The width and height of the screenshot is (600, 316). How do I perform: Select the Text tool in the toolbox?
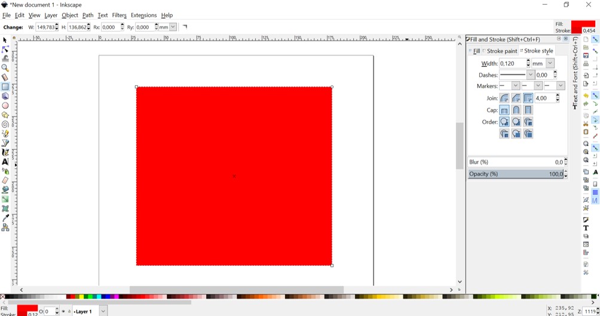click(5, 162)
